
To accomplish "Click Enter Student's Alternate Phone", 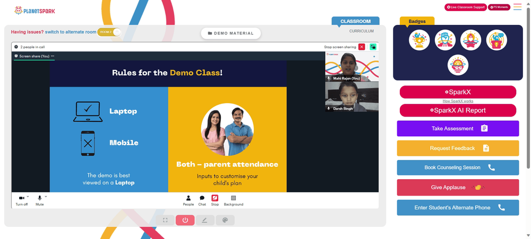I will pyautogui.click(x=458, y=208).
